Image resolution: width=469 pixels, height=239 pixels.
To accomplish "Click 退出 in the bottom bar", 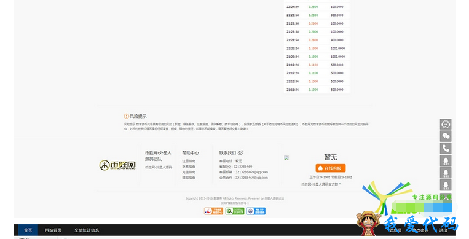I will [x=443, y=230].
